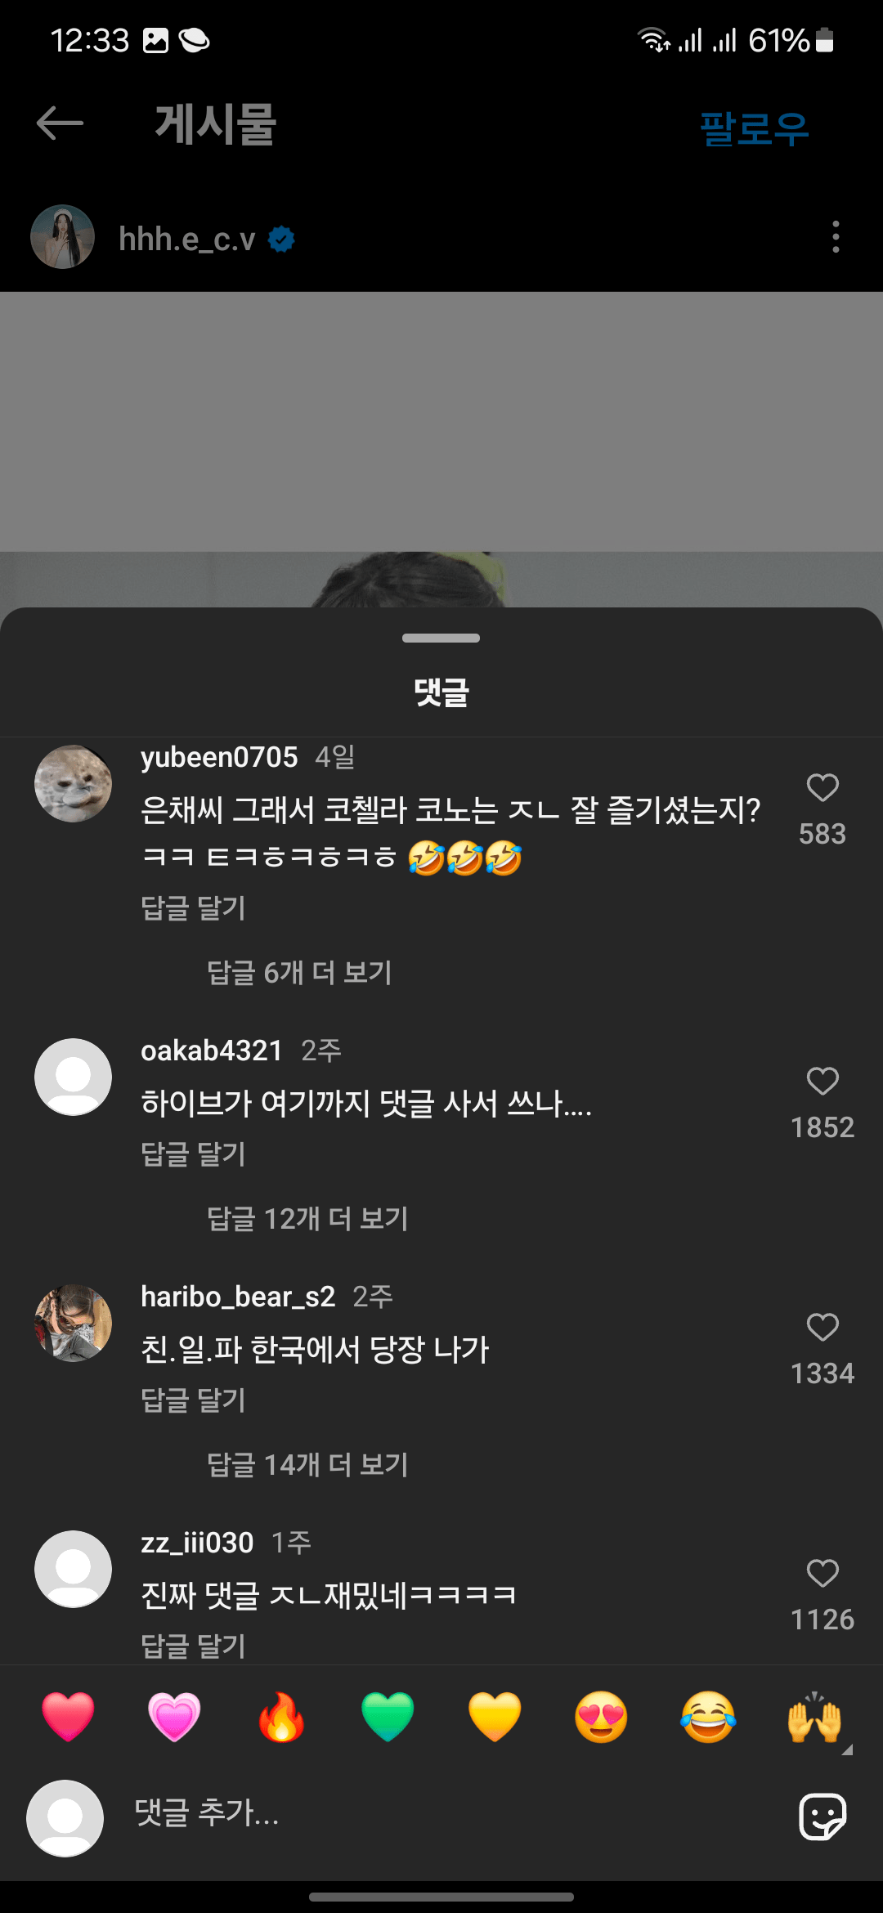Tap the raised hands emoji reaction

coord(814,1717)
